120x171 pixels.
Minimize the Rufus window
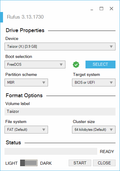pyautogui.click(x=92, y=9)
